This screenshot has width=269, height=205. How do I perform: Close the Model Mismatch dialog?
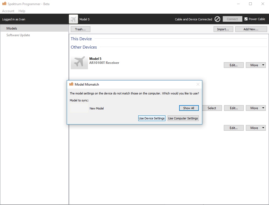click(x=198, y=84)
